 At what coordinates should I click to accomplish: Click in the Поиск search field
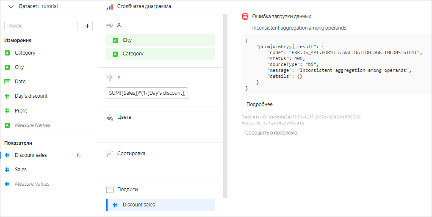coord(41,26)
